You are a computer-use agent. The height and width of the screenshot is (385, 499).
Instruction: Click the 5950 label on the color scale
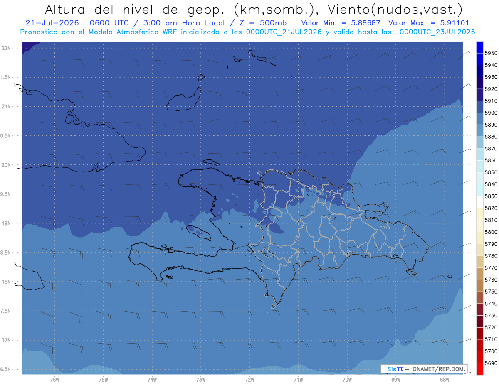click(491, 53)
